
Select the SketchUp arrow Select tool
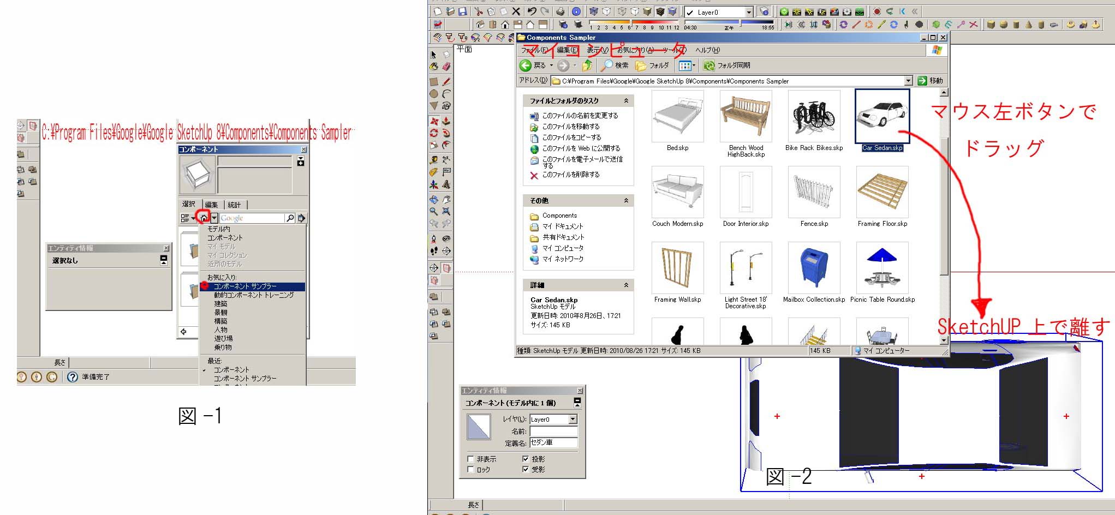(434, 55)
